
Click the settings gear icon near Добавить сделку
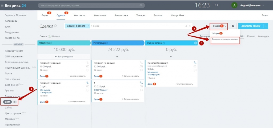coord(233,26)
